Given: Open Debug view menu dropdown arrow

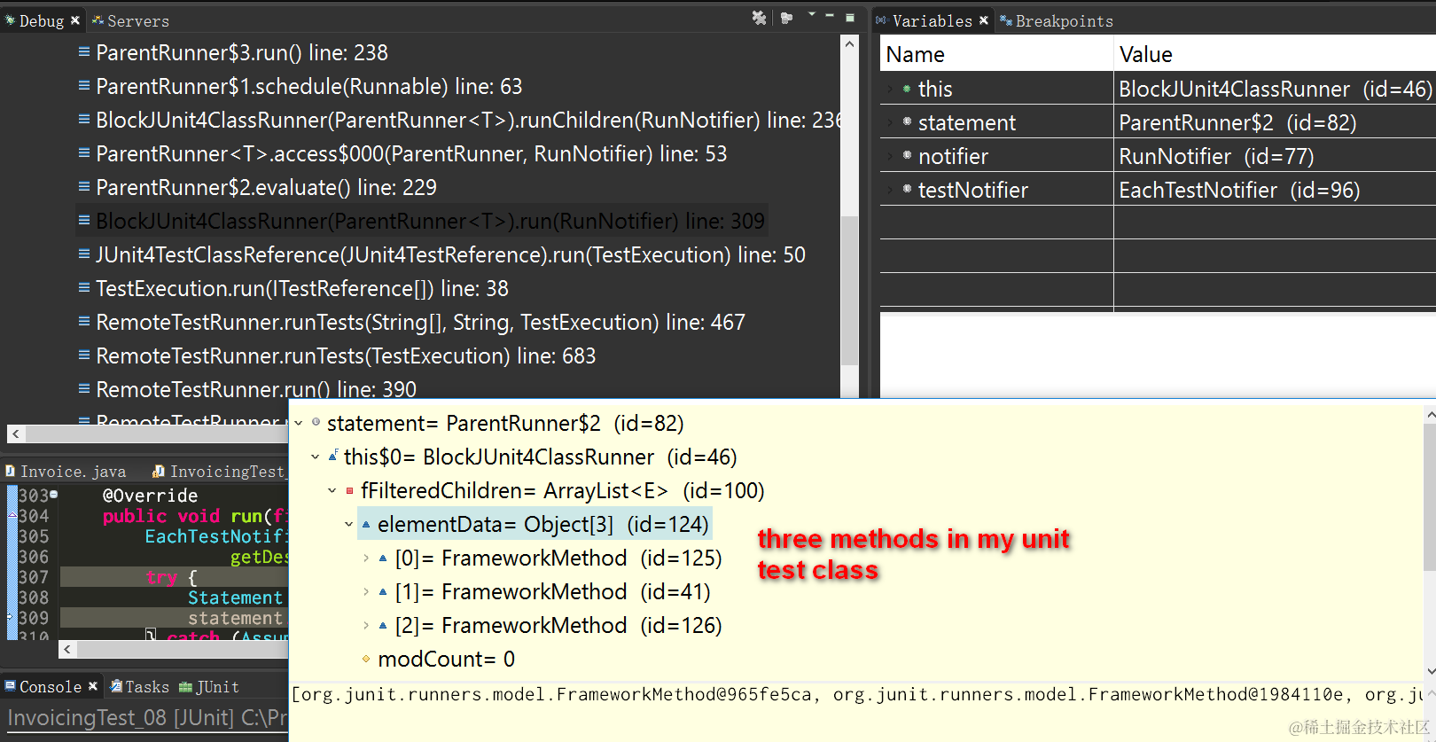Looking at the screenshot, I should [x=811, y=15].
